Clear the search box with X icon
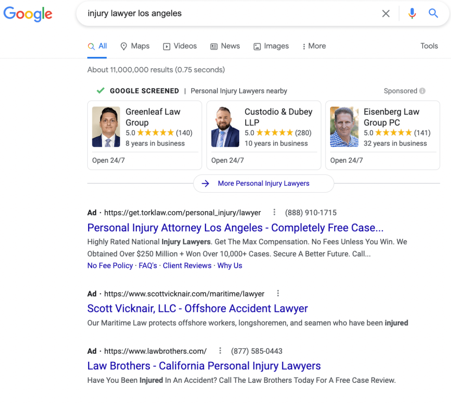This screenshot has width=451, height=403. click(x=386, y=13)
